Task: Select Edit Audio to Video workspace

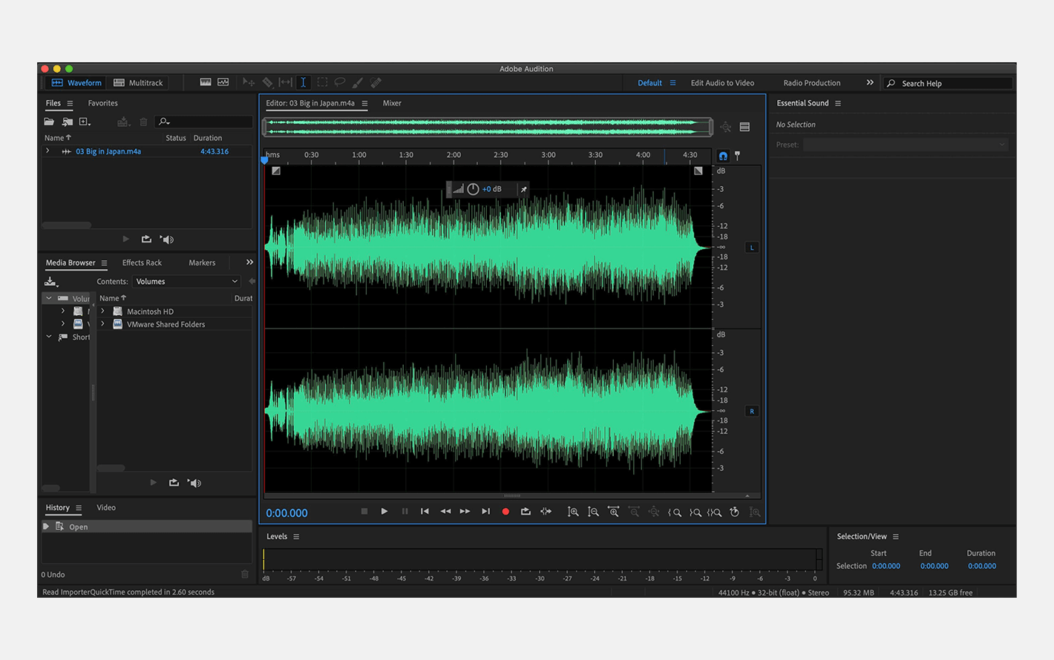Action: 722,83
